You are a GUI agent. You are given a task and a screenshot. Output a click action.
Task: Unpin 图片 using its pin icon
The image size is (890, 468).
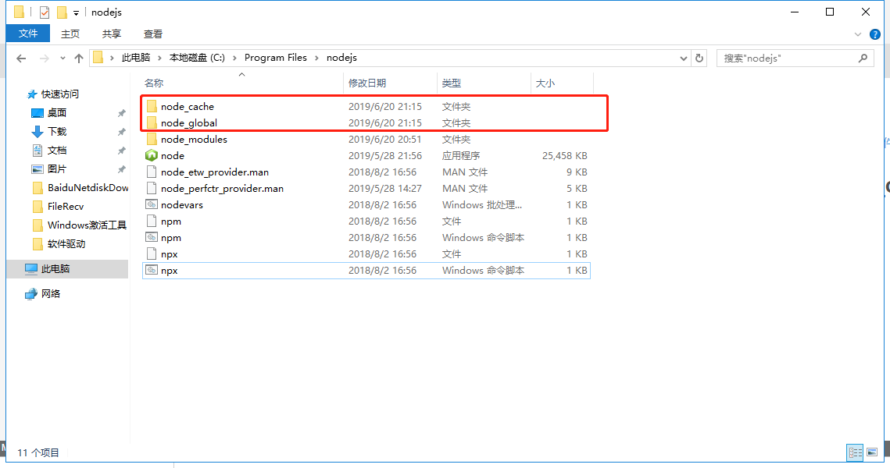pos(121,169)
